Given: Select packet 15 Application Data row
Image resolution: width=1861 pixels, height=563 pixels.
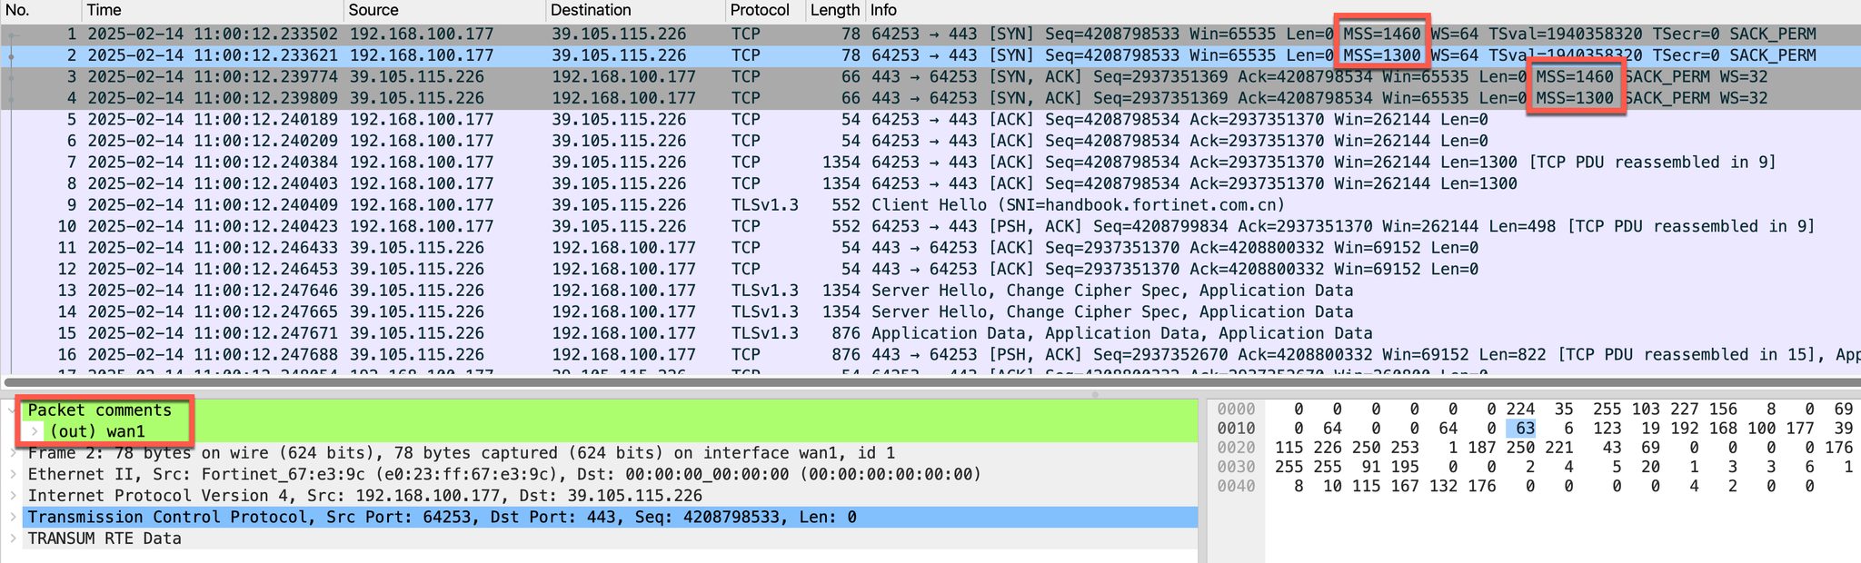Looking at the screenshot, I should tap(930, 332).
